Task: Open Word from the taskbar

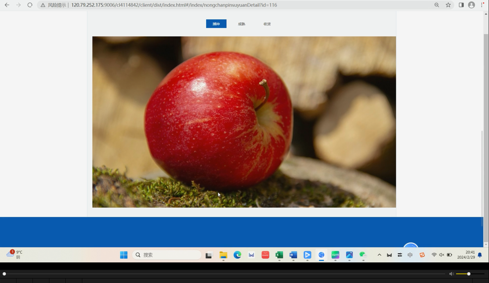Action: (x=293, y=255)
